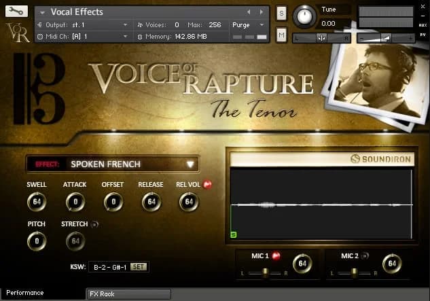
Task: Open instrument edit mode with wrench icon
Action: (15, 11)
